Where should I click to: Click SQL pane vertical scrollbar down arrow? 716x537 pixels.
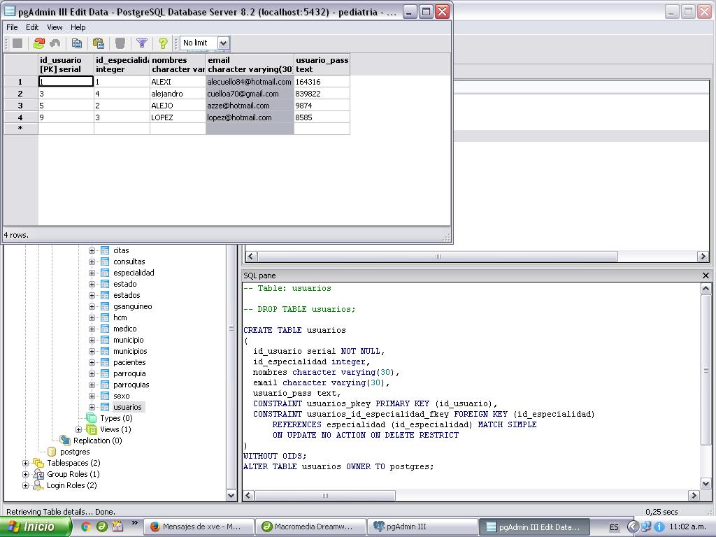(706, 484)
